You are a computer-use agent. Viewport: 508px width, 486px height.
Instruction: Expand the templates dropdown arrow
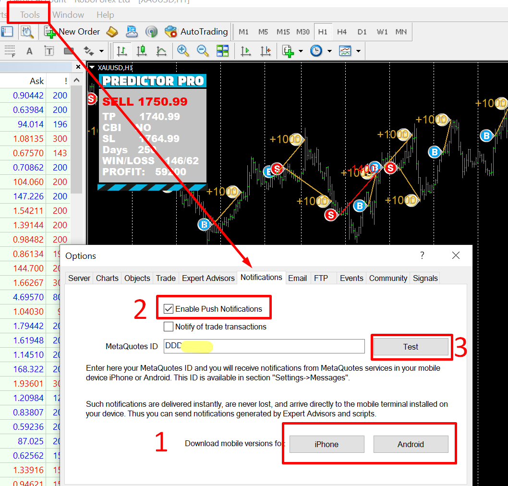click(358, 51)
